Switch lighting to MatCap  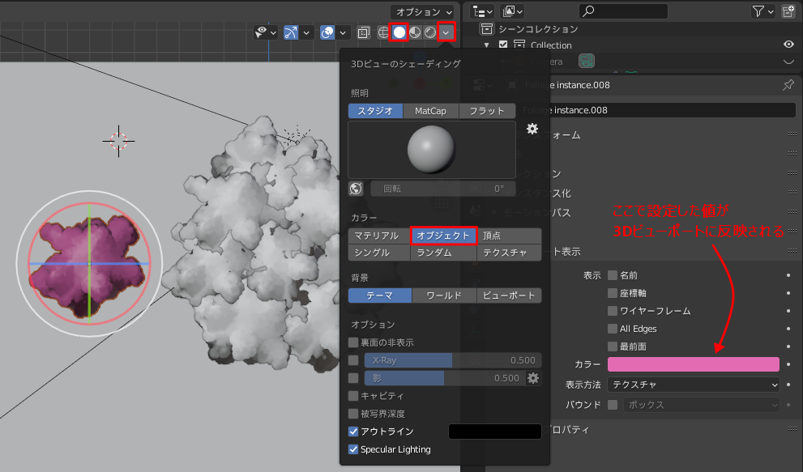430,111
